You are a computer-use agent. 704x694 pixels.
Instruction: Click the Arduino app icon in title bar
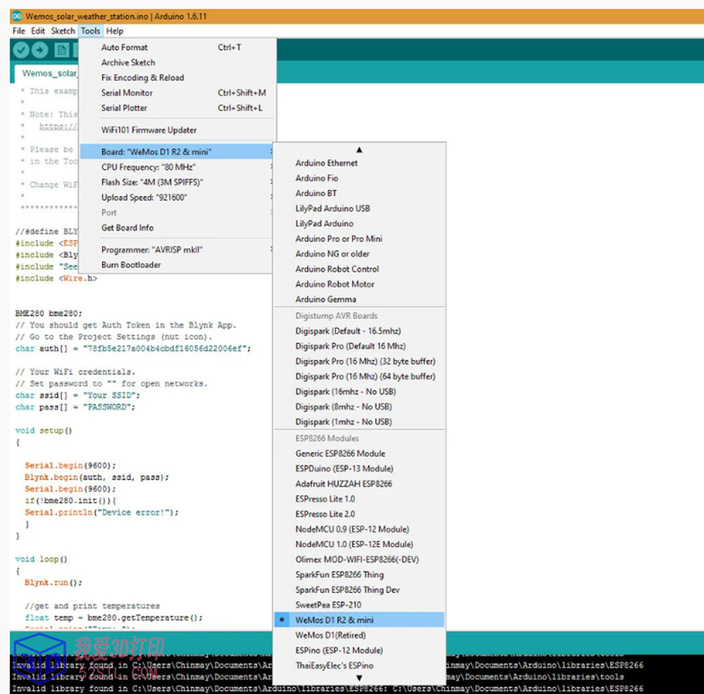(17, 16)
